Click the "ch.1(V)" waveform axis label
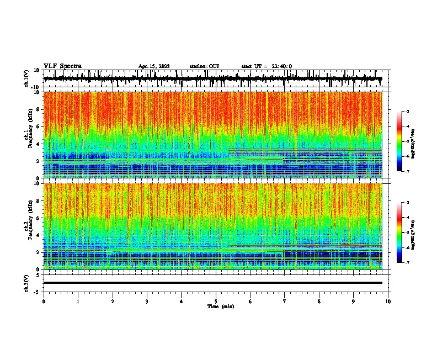The image size is (437, 338). [26, 78]
